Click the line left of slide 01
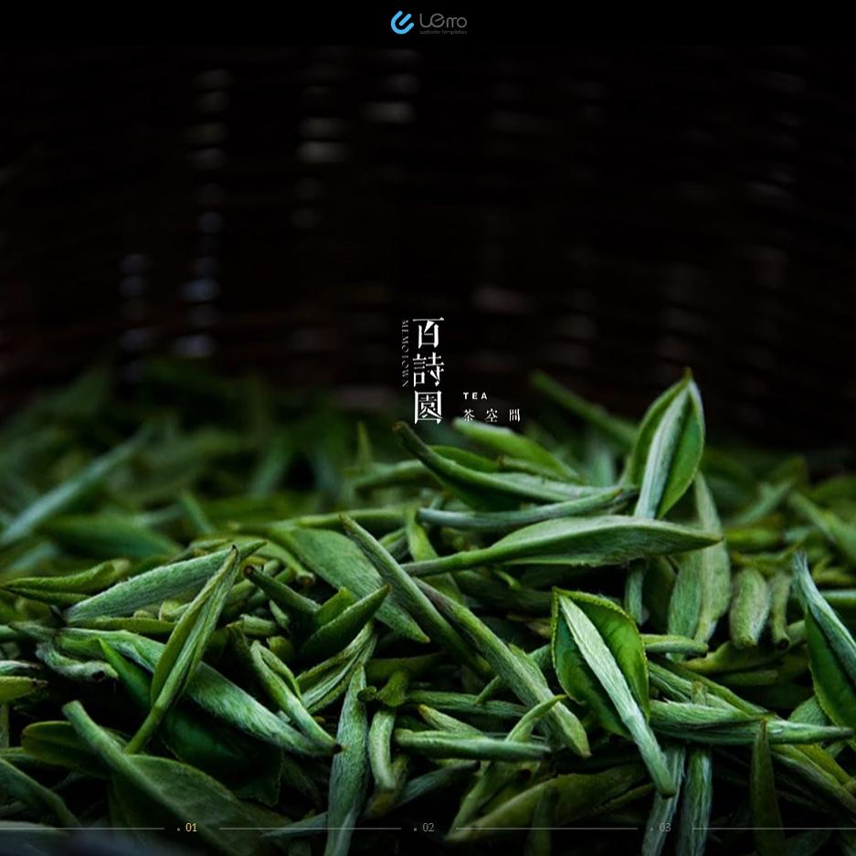Viewport: 856px width, 856px height. [x=82, y=829]
